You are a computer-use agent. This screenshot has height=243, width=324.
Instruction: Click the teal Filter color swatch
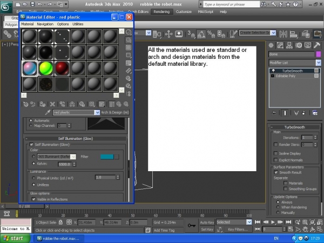[107, 157]
